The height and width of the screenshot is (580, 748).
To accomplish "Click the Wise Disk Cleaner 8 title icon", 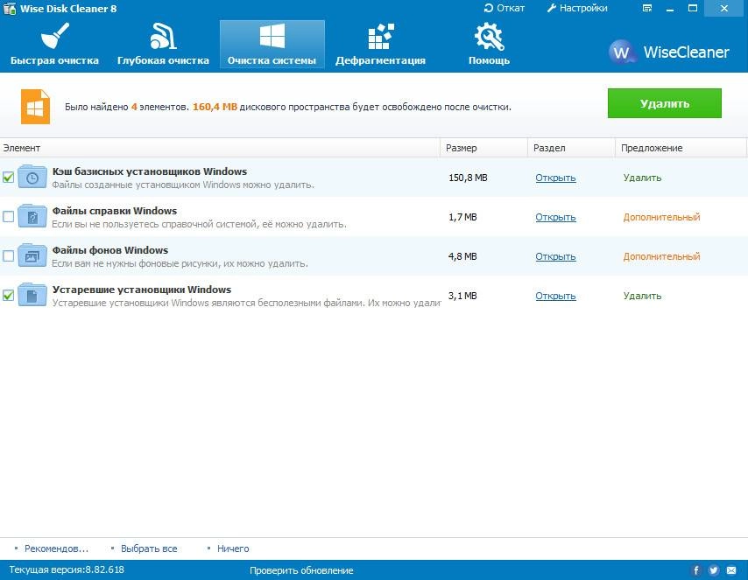I will click(x=9, y=8).
